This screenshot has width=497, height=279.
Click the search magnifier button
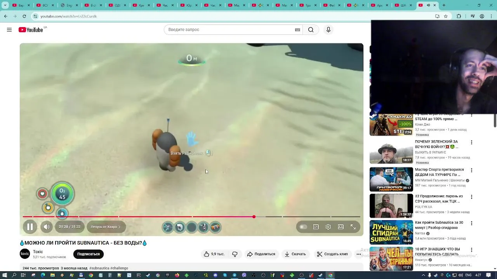point(311,30)
